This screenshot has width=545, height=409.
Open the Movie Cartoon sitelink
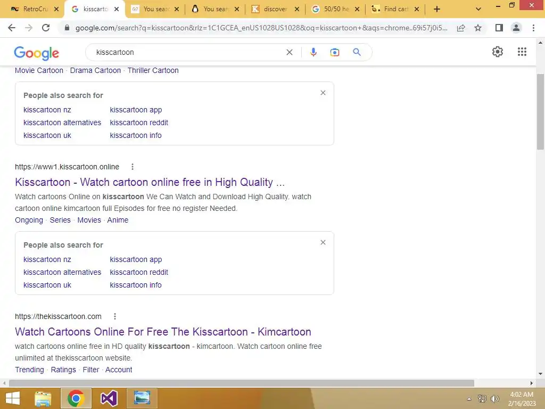[x=39, y=70]
